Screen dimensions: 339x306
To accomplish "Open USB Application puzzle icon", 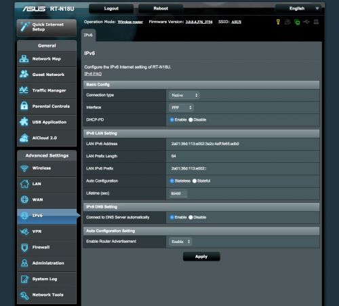I will (x=24, y=121).
